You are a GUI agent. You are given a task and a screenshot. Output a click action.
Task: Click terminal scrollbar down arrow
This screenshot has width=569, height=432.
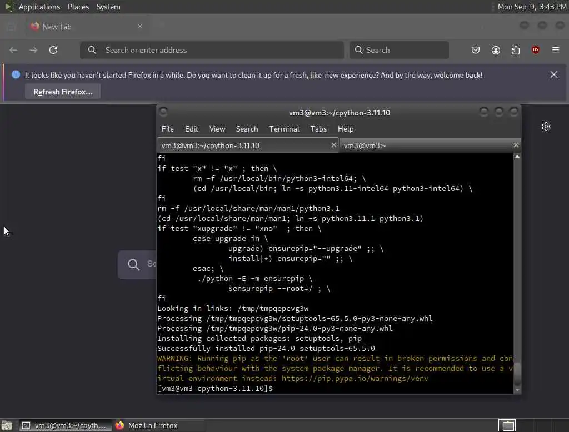pos(517,390)
